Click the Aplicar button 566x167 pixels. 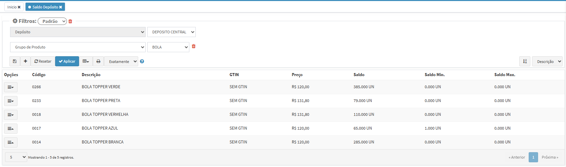[x=67, y=61]
